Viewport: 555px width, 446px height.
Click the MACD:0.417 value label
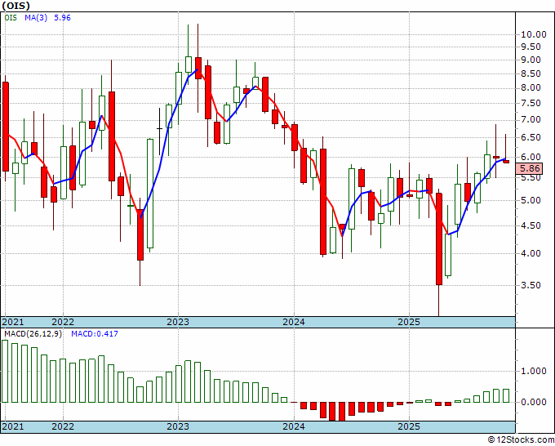coord(95,334)
